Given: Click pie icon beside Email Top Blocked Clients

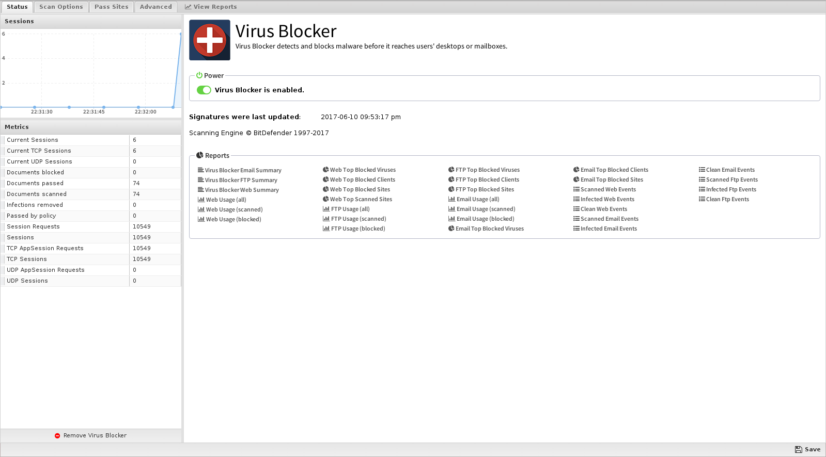Looking at the screenshot, I should [x=576, y=169].
